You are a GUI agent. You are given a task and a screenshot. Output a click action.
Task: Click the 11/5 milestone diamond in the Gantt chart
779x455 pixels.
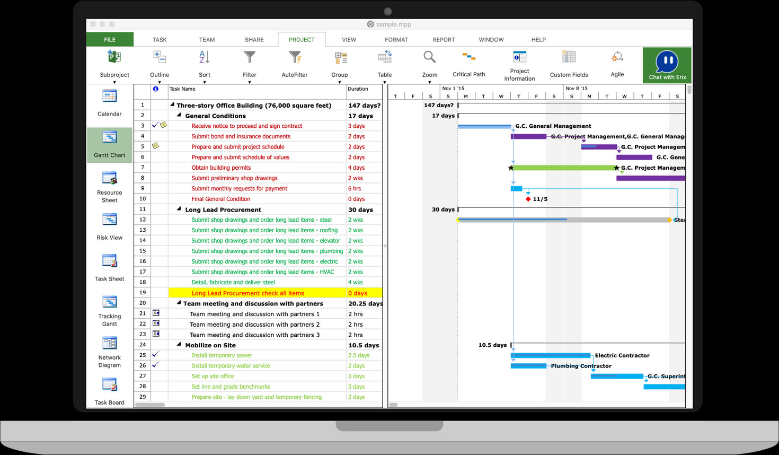528,199
